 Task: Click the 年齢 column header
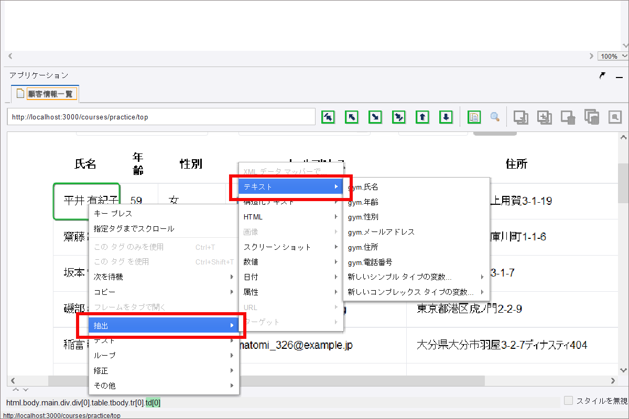[x=138, y=163]
